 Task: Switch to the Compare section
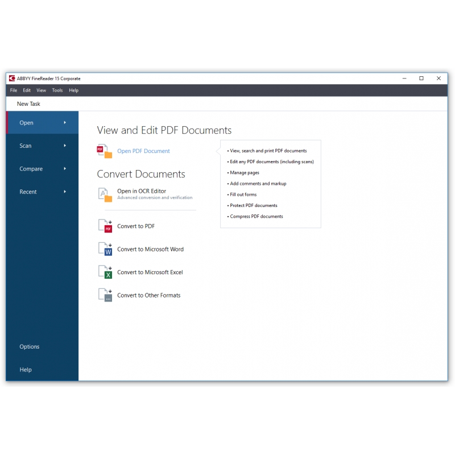(x=42, y=168)
